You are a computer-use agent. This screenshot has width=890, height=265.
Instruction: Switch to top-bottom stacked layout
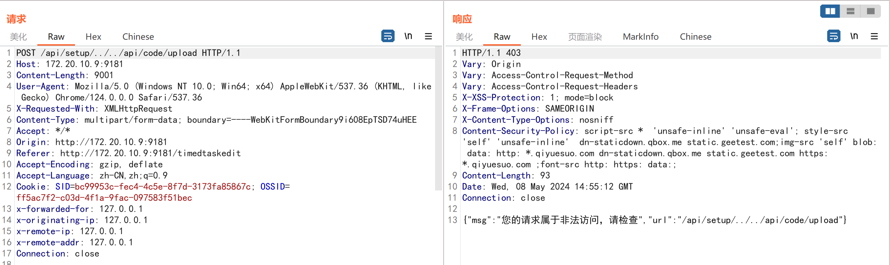coord(851,11)
